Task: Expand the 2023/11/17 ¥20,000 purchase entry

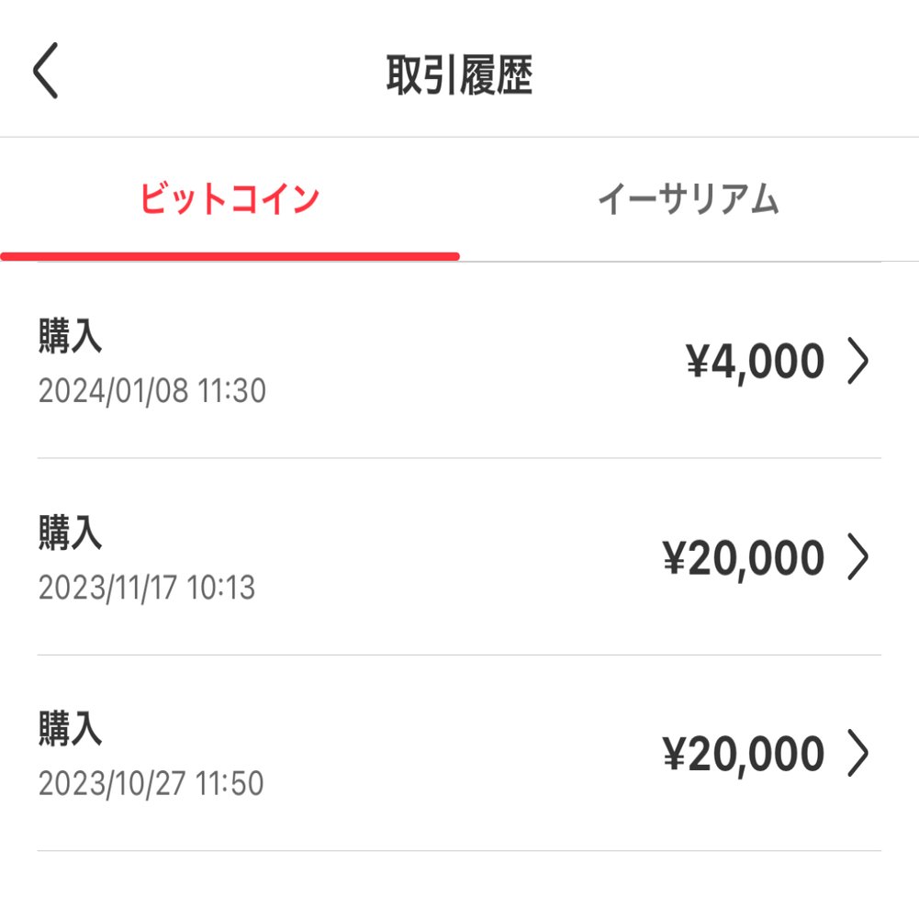Action: tap(459, 556)
